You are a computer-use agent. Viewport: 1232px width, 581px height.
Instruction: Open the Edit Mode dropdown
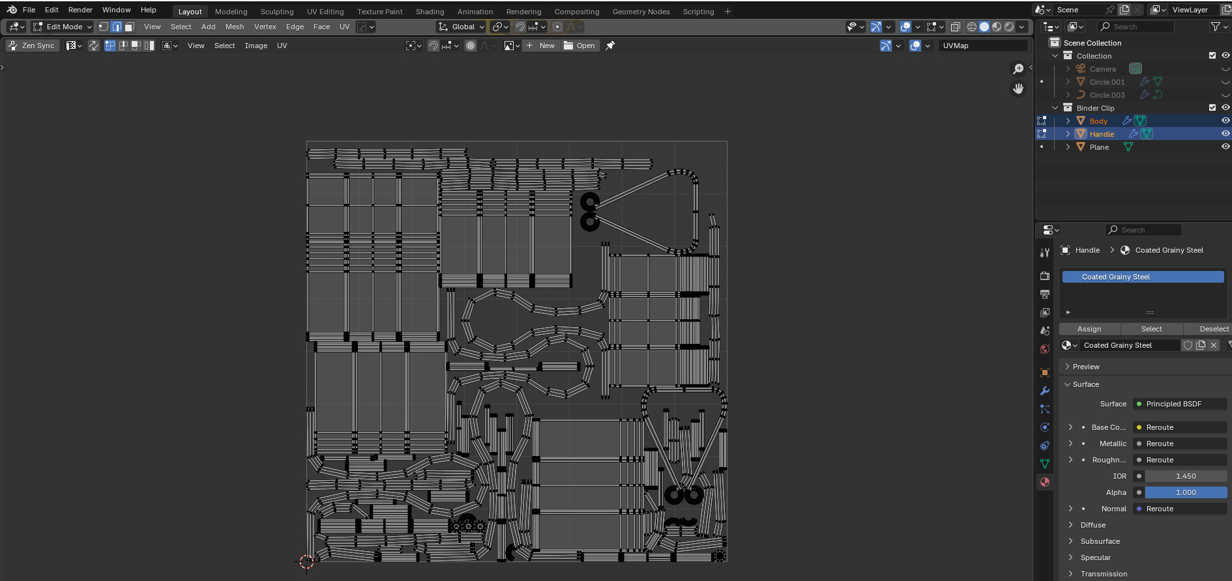click(63, 27)
